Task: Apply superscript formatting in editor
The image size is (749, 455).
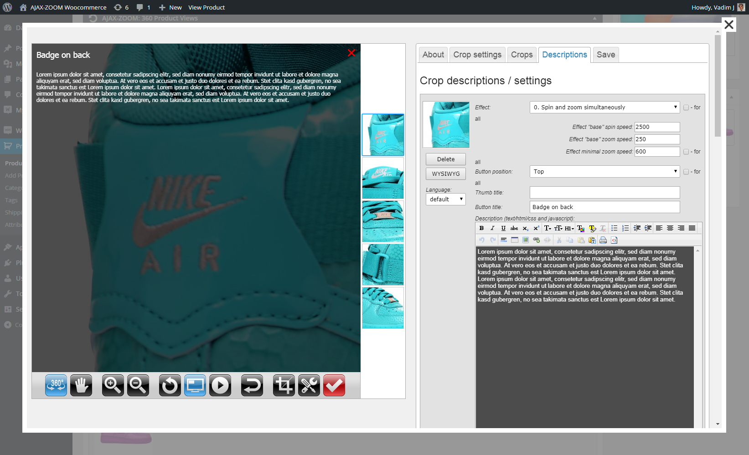Action: pos(536,228)
